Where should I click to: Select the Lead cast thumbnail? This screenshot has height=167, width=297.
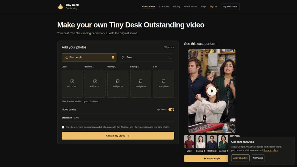(x=189, y=142)
